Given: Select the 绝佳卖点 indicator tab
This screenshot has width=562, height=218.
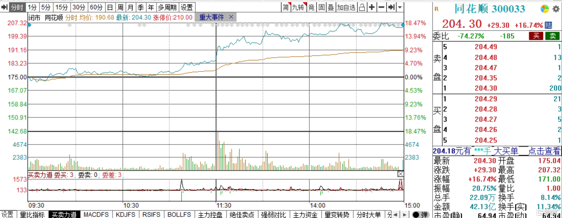Looking at the screenshot, I should (242, 215).
